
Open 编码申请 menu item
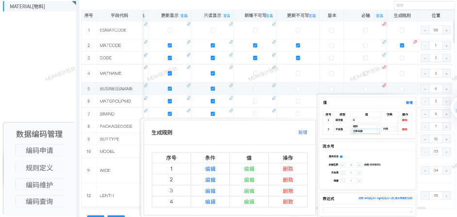tap(39, 150)
